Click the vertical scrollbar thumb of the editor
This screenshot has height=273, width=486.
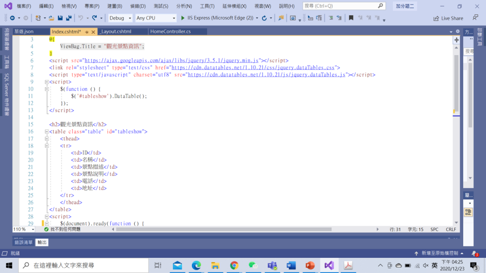click(x=456, y=83)
